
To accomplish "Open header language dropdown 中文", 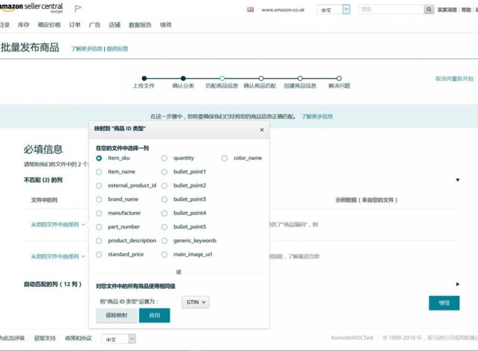I will click(x=333, y=10).
